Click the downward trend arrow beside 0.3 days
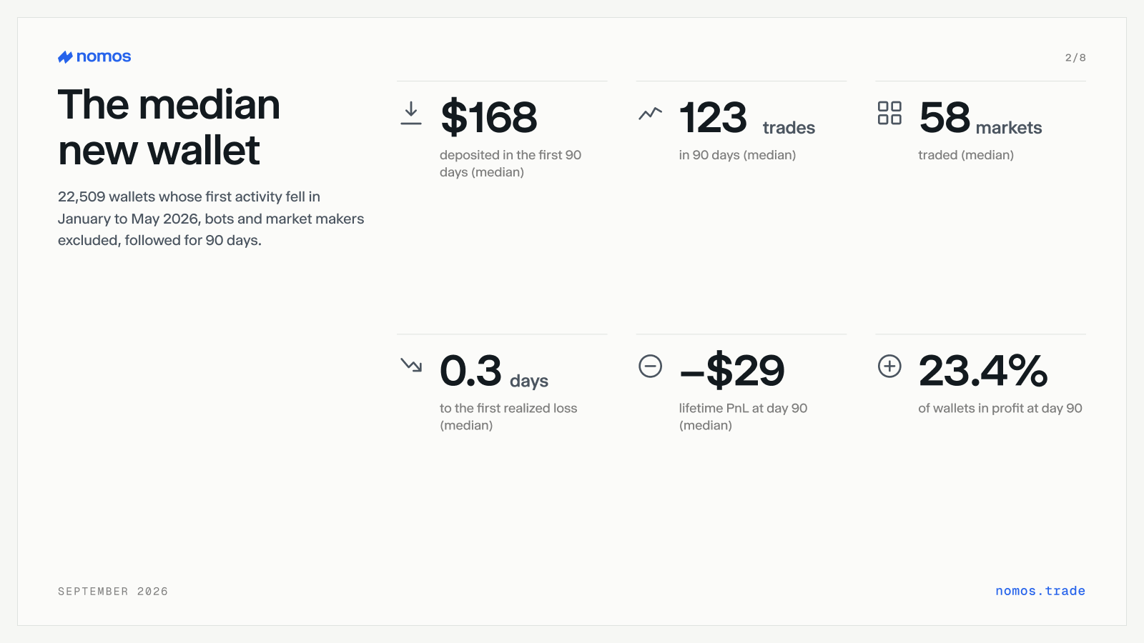Screen dimensions: 1144x643 point(411,365)
